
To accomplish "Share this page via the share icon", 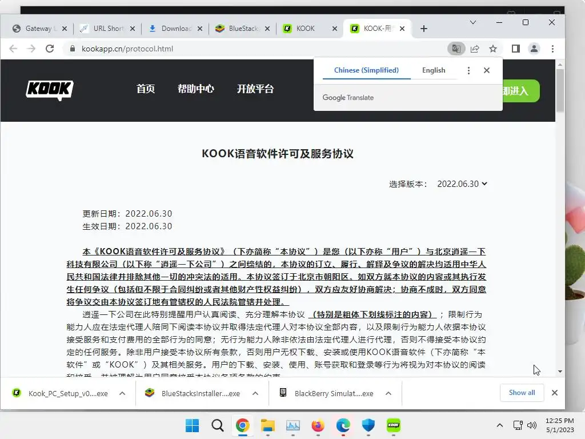I will tap(475, 49).
